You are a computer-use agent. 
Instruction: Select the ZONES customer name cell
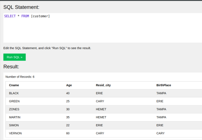pyautogui.click(x=14, y=109)
